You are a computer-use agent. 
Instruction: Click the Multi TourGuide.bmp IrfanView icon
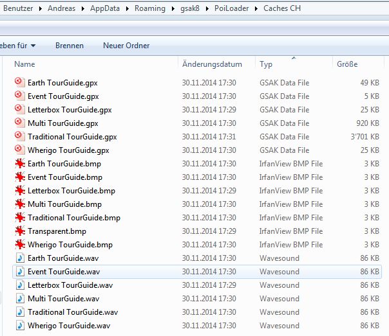[20, 204]
